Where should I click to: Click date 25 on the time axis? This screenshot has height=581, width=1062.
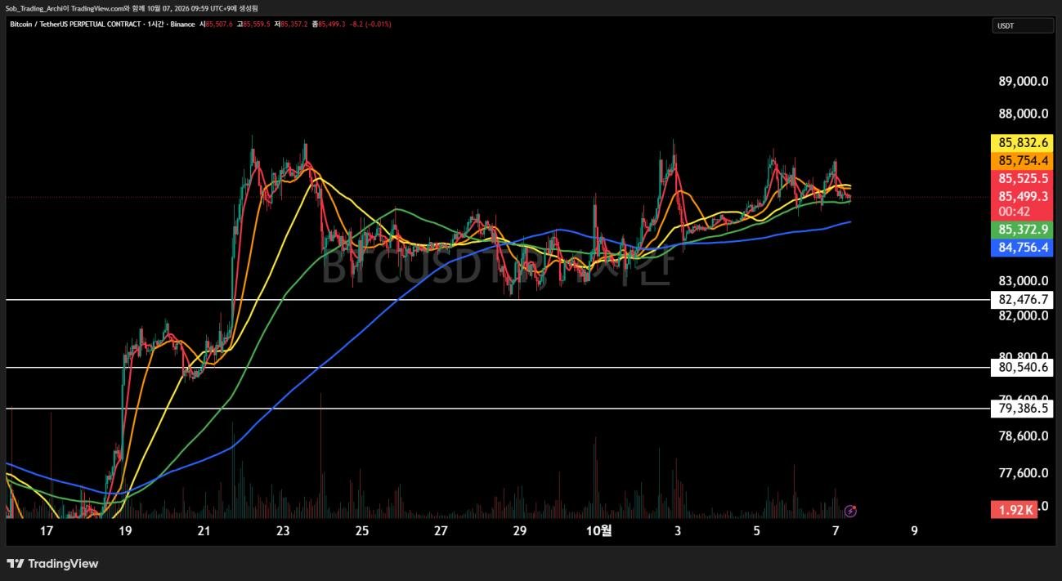pyautogui.click(x=362, y=531)
